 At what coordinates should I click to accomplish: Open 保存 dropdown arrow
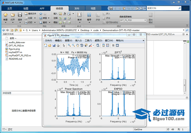(x=20, y=22)
